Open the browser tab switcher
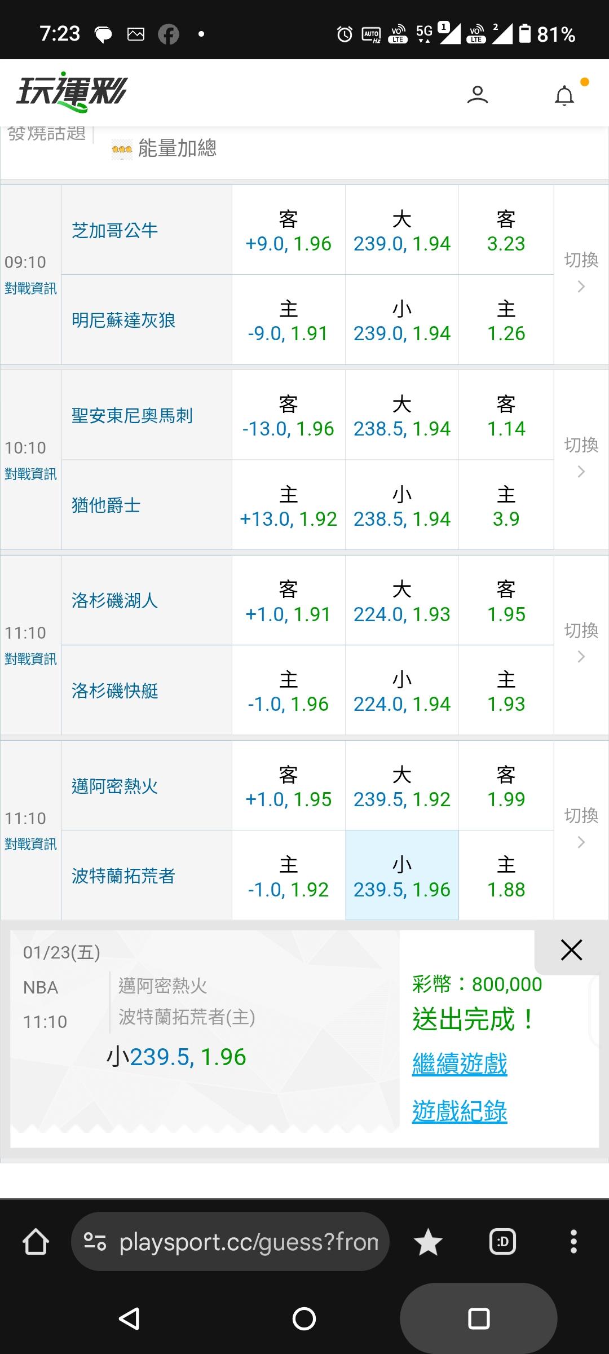Viewport: 609px width, 1354px height. tap(502, 1242)
